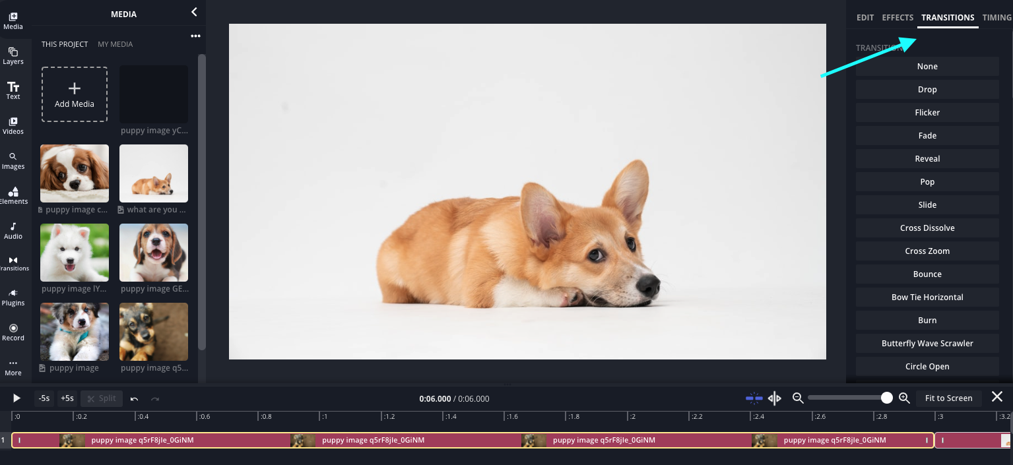Viewport: 1013px width, 465px height.
Task: Click the Fit to Screen button
Action: click(948, 398)
